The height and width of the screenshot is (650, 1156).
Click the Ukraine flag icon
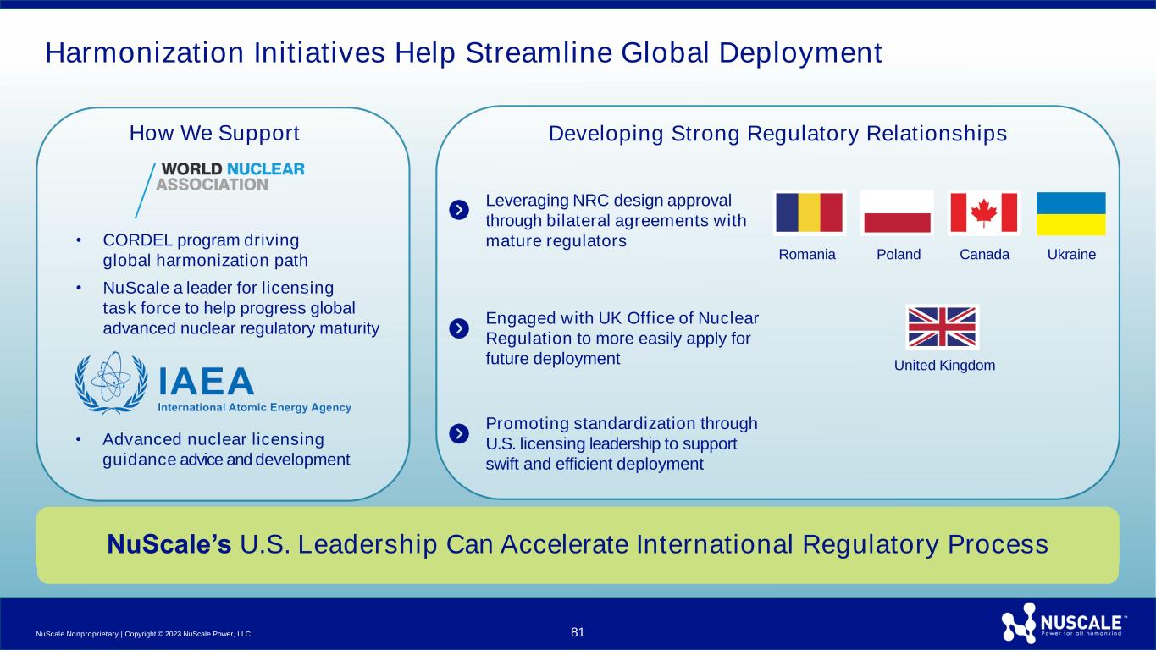pos(1070,213)
